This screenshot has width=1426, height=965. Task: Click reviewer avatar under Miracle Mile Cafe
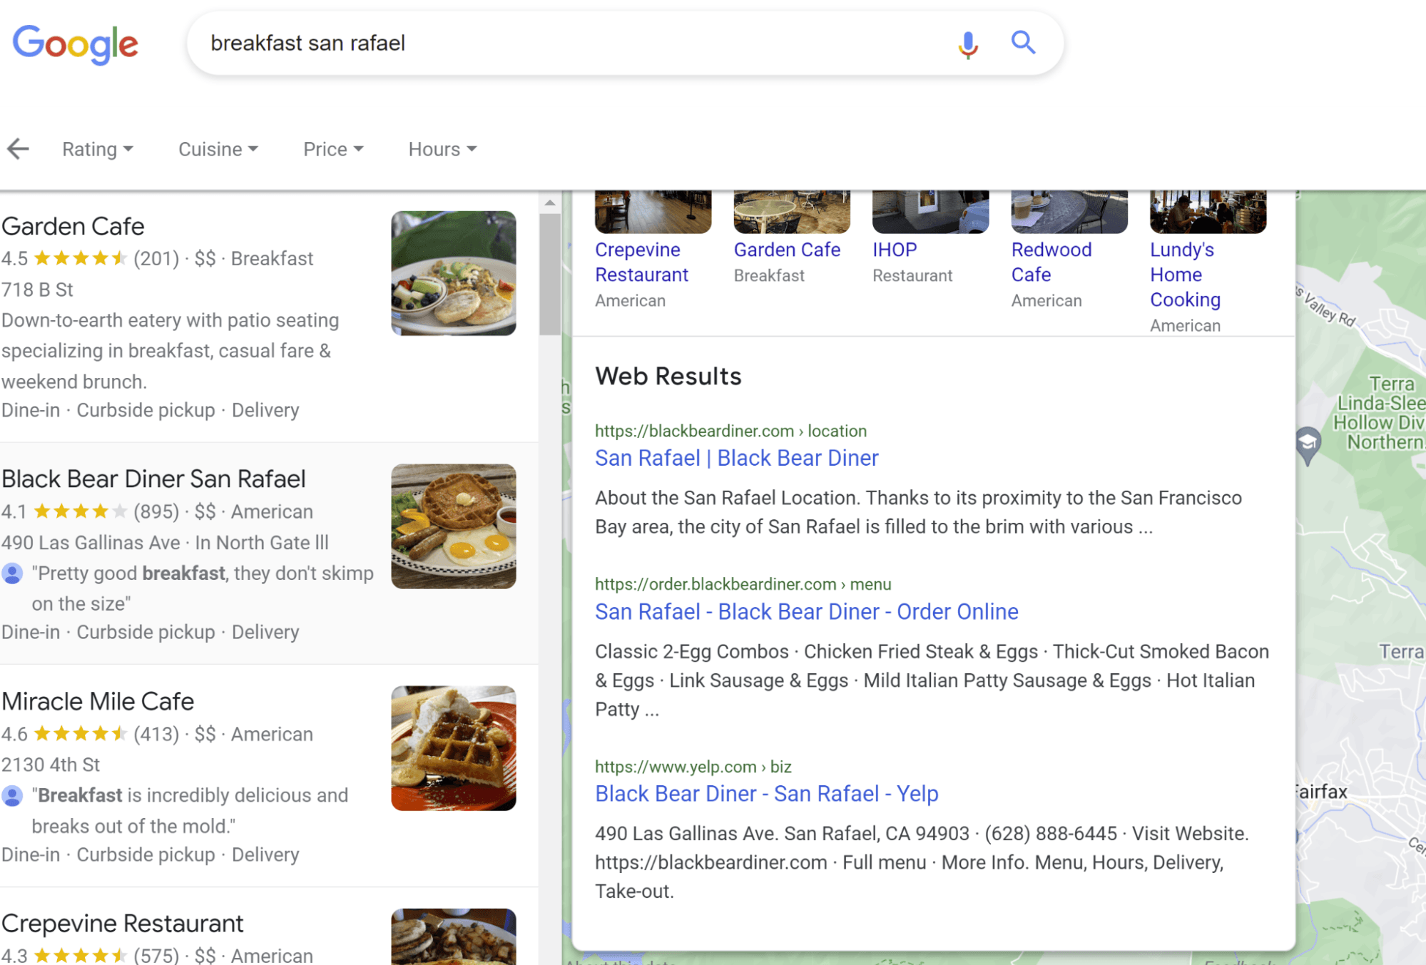click(x=12, y=796)
